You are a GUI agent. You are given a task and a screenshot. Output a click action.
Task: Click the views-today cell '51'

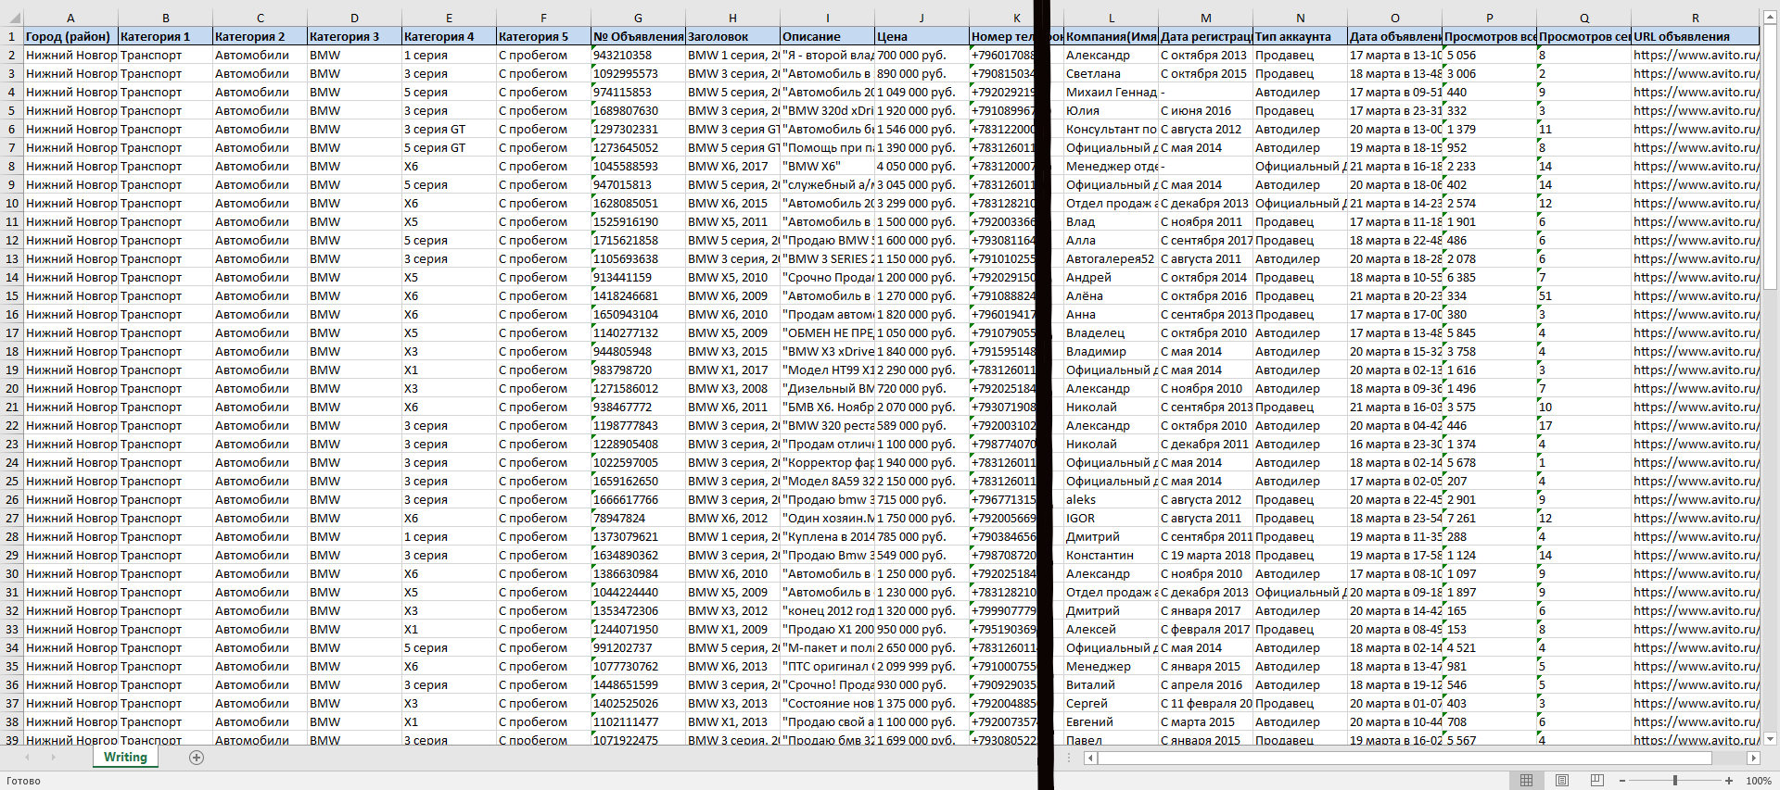click(x=1583, y=295)
